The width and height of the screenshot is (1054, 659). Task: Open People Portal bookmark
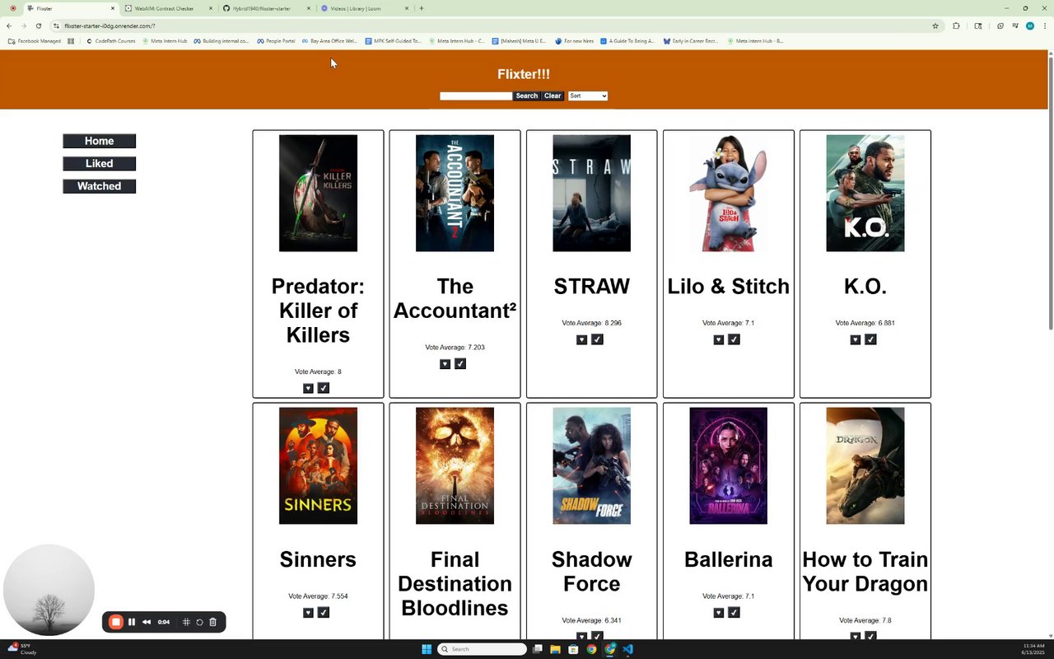[276, 40]
